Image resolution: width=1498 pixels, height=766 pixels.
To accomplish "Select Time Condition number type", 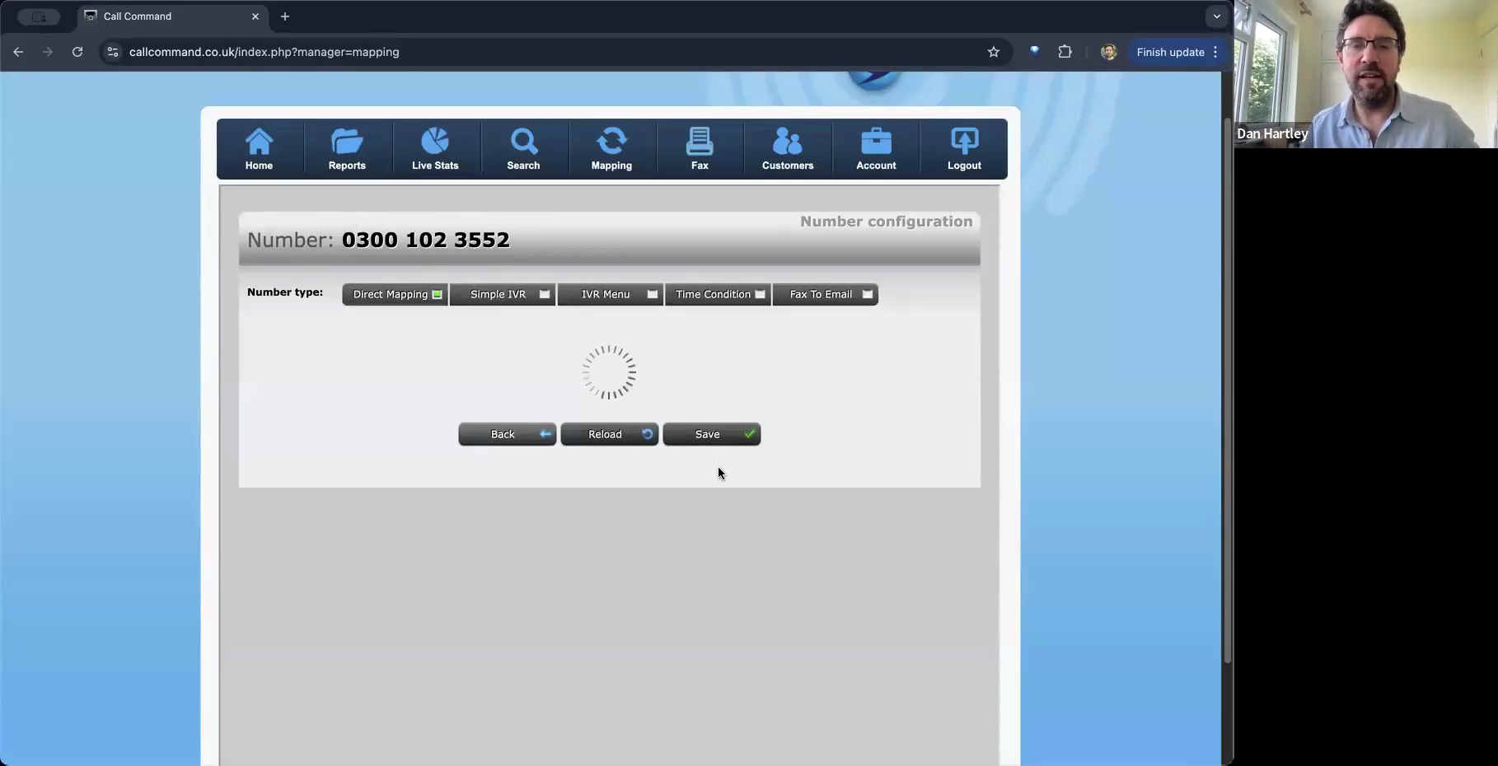I will click(719, 295).
